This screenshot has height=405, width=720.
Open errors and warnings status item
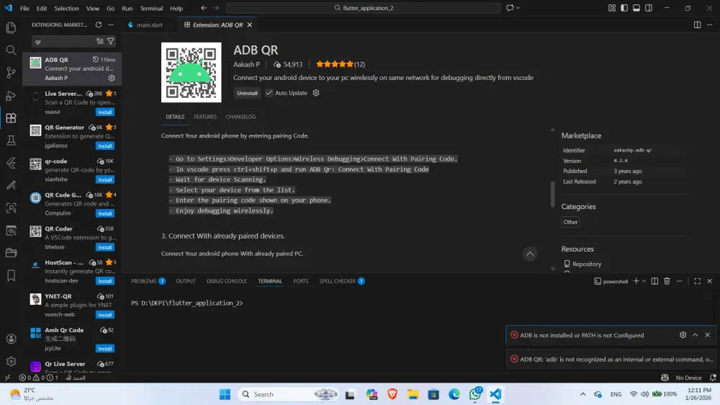39,378
